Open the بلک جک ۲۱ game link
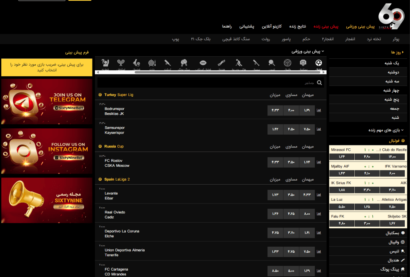 click(201, 39)
